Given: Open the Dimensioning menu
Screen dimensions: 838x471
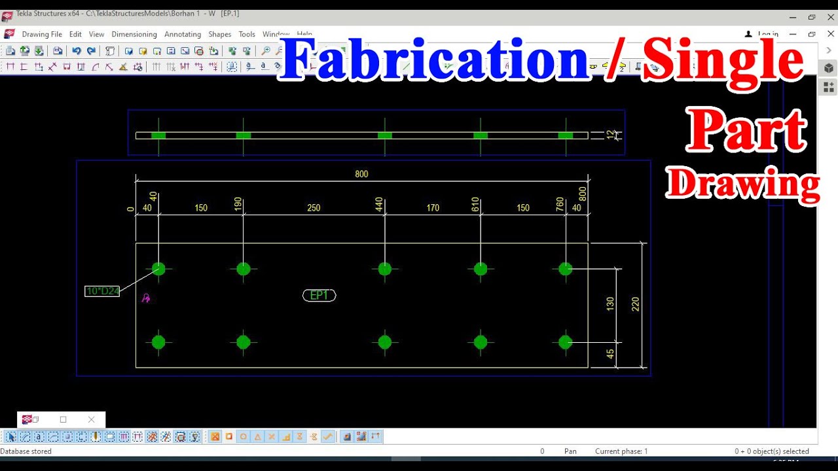Looking at the screenshot, I should [134, 34].
